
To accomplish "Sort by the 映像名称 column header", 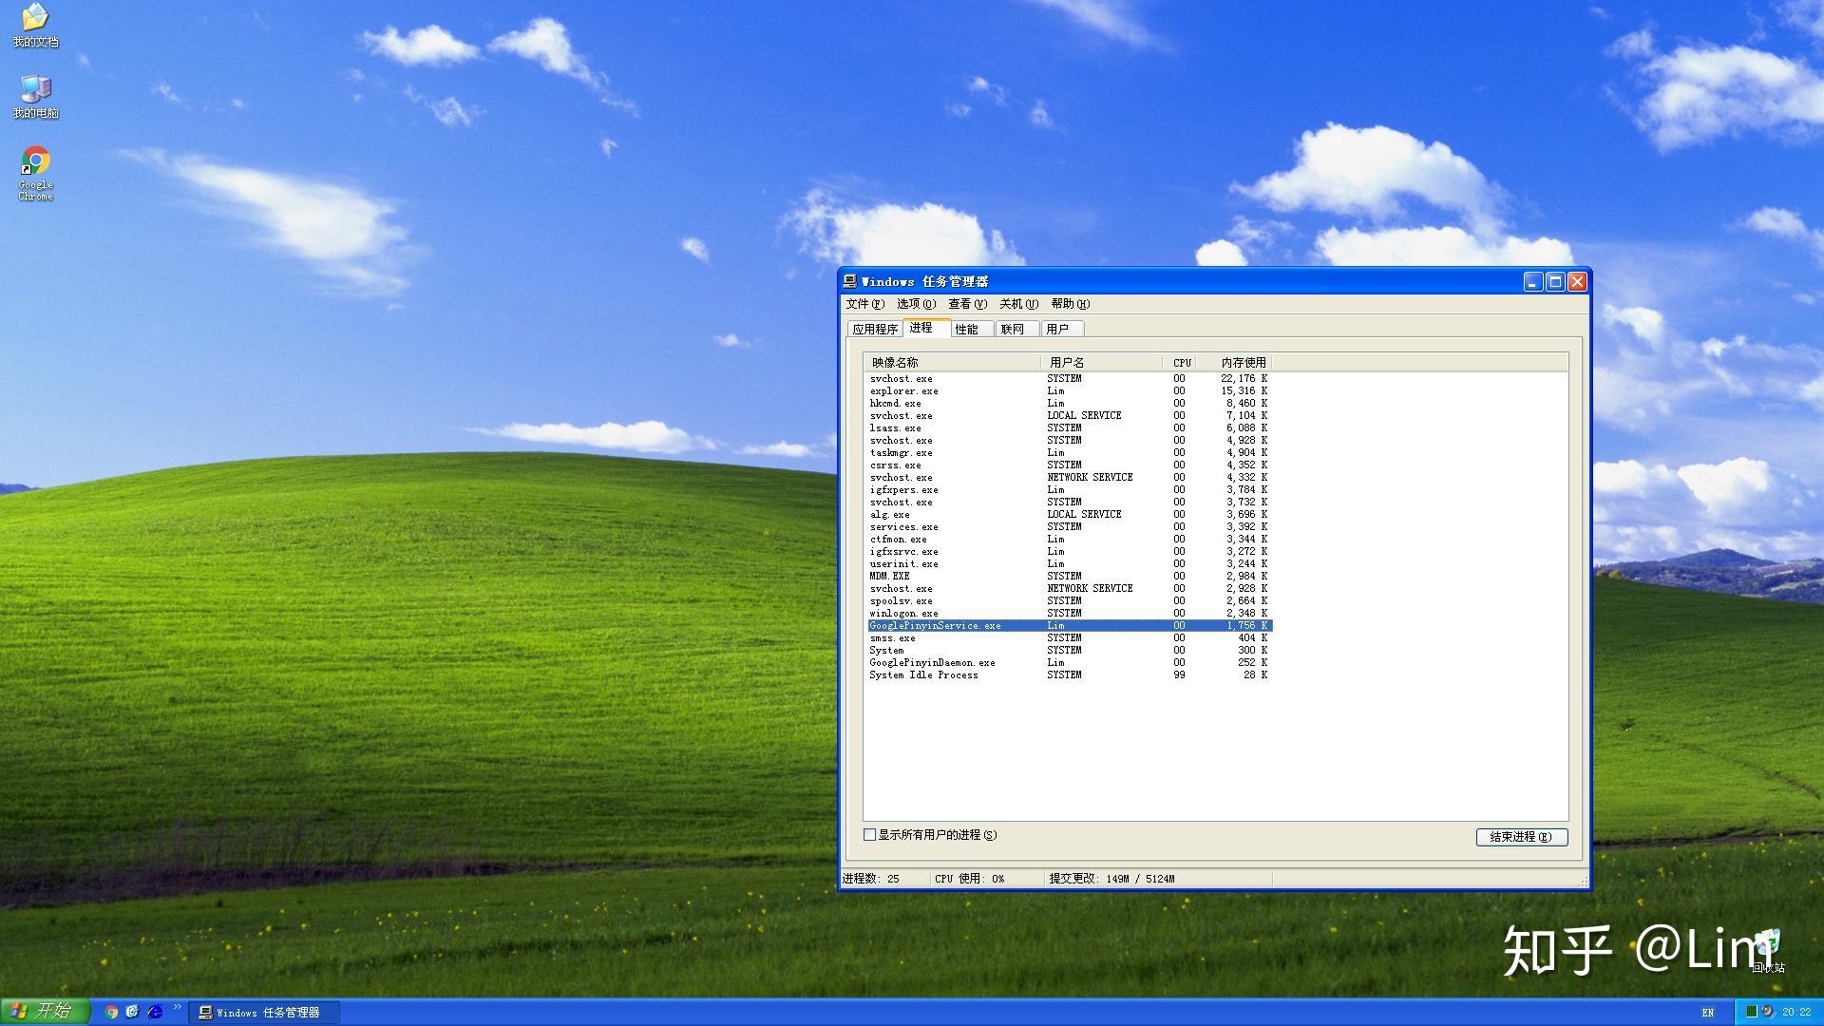I will coord(952,363).
